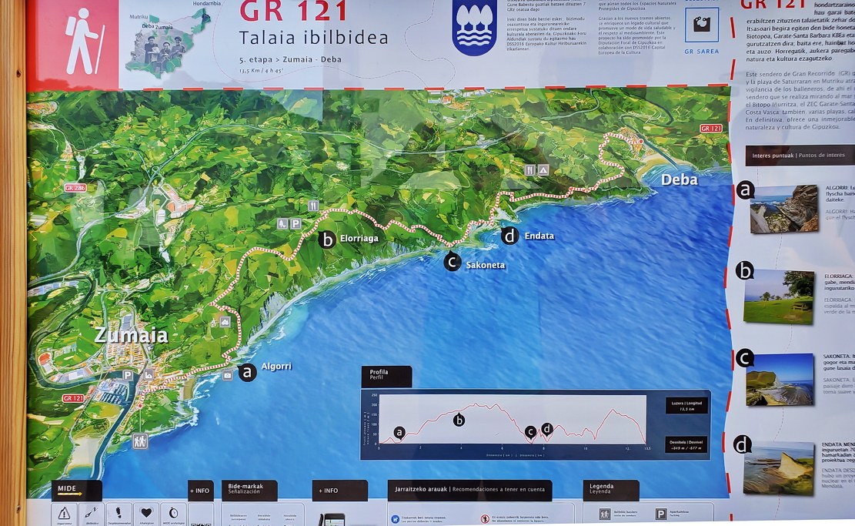Click the parking icon in the legend

tap(661, 514)
